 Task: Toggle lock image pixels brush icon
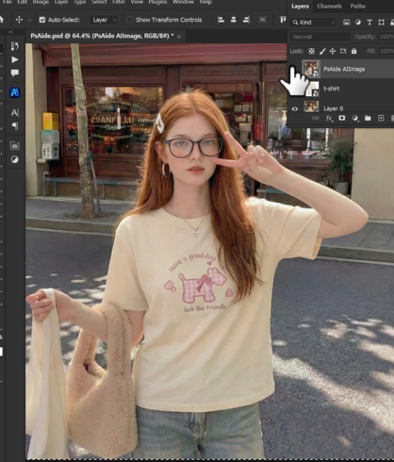click(322, 51)
